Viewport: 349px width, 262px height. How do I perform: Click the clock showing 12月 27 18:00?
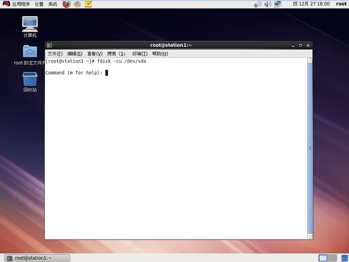coord(311,4)
